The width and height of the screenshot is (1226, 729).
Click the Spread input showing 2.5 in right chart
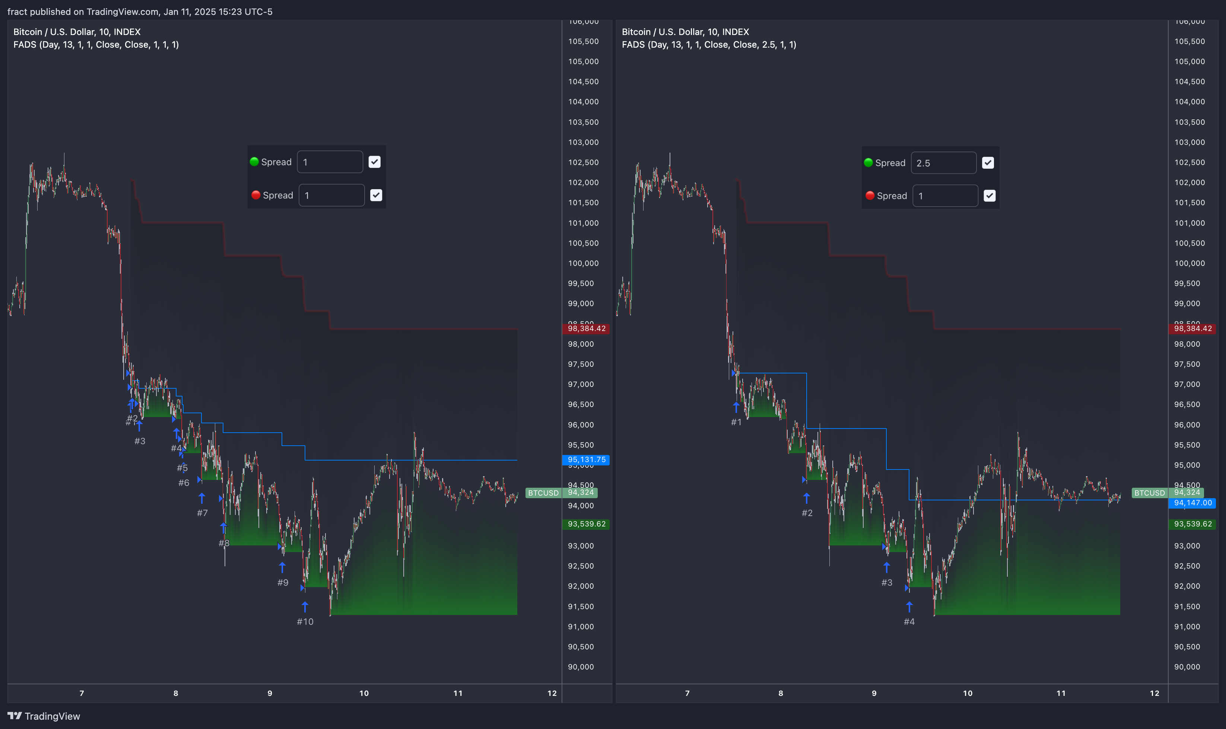click(x=943, y=163)
